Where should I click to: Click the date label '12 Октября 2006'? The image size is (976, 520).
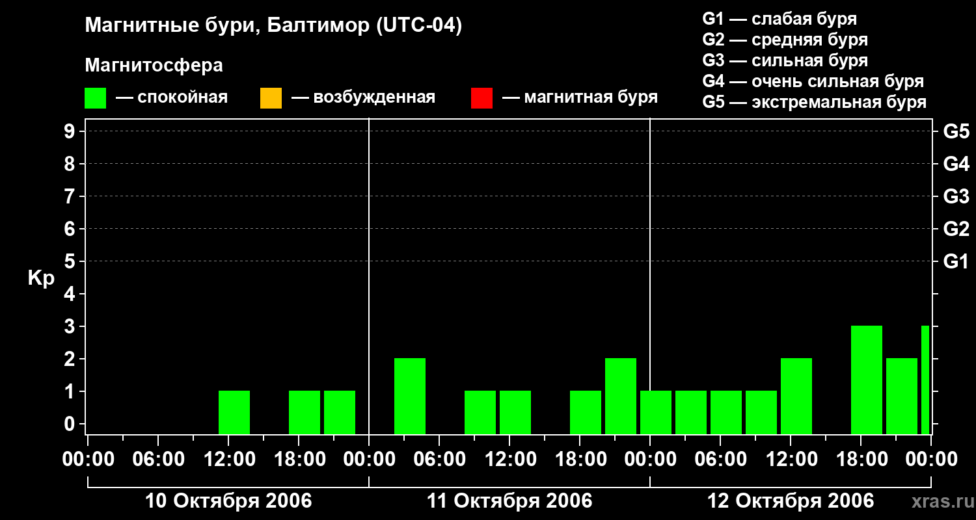tap(791, 501)
